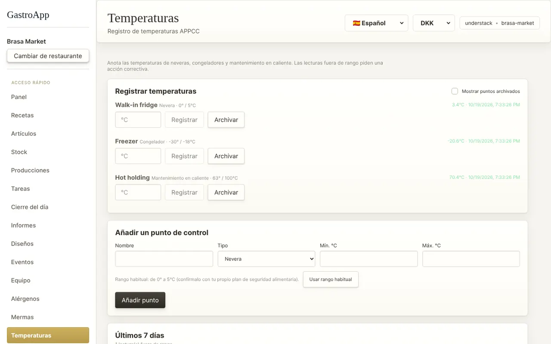Click the Añadir punto button
The height and width of the screenshot is (344, 551).
click(140, 300)
